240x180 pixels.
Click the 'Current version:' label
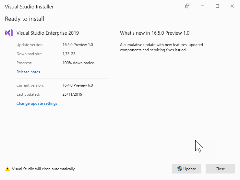point(30,85)
